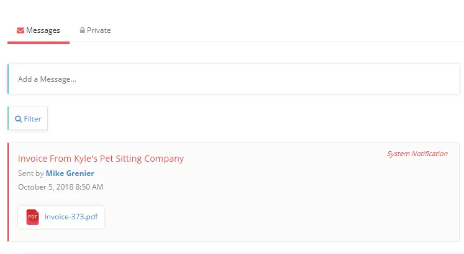Open Invoice From Kyle's Pet Sitting Company
The height and width of the screenshot is (254, 464).
101,159
